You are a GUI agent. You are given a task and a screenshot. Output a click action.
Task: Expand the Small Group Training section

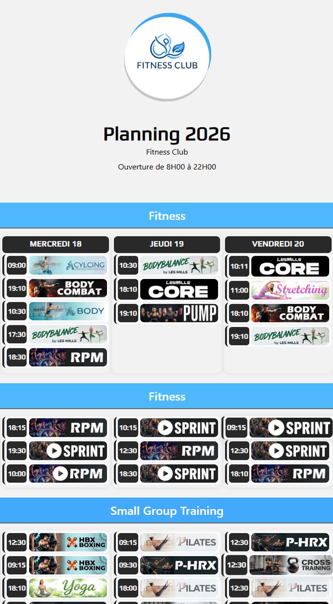click(167, 511)
